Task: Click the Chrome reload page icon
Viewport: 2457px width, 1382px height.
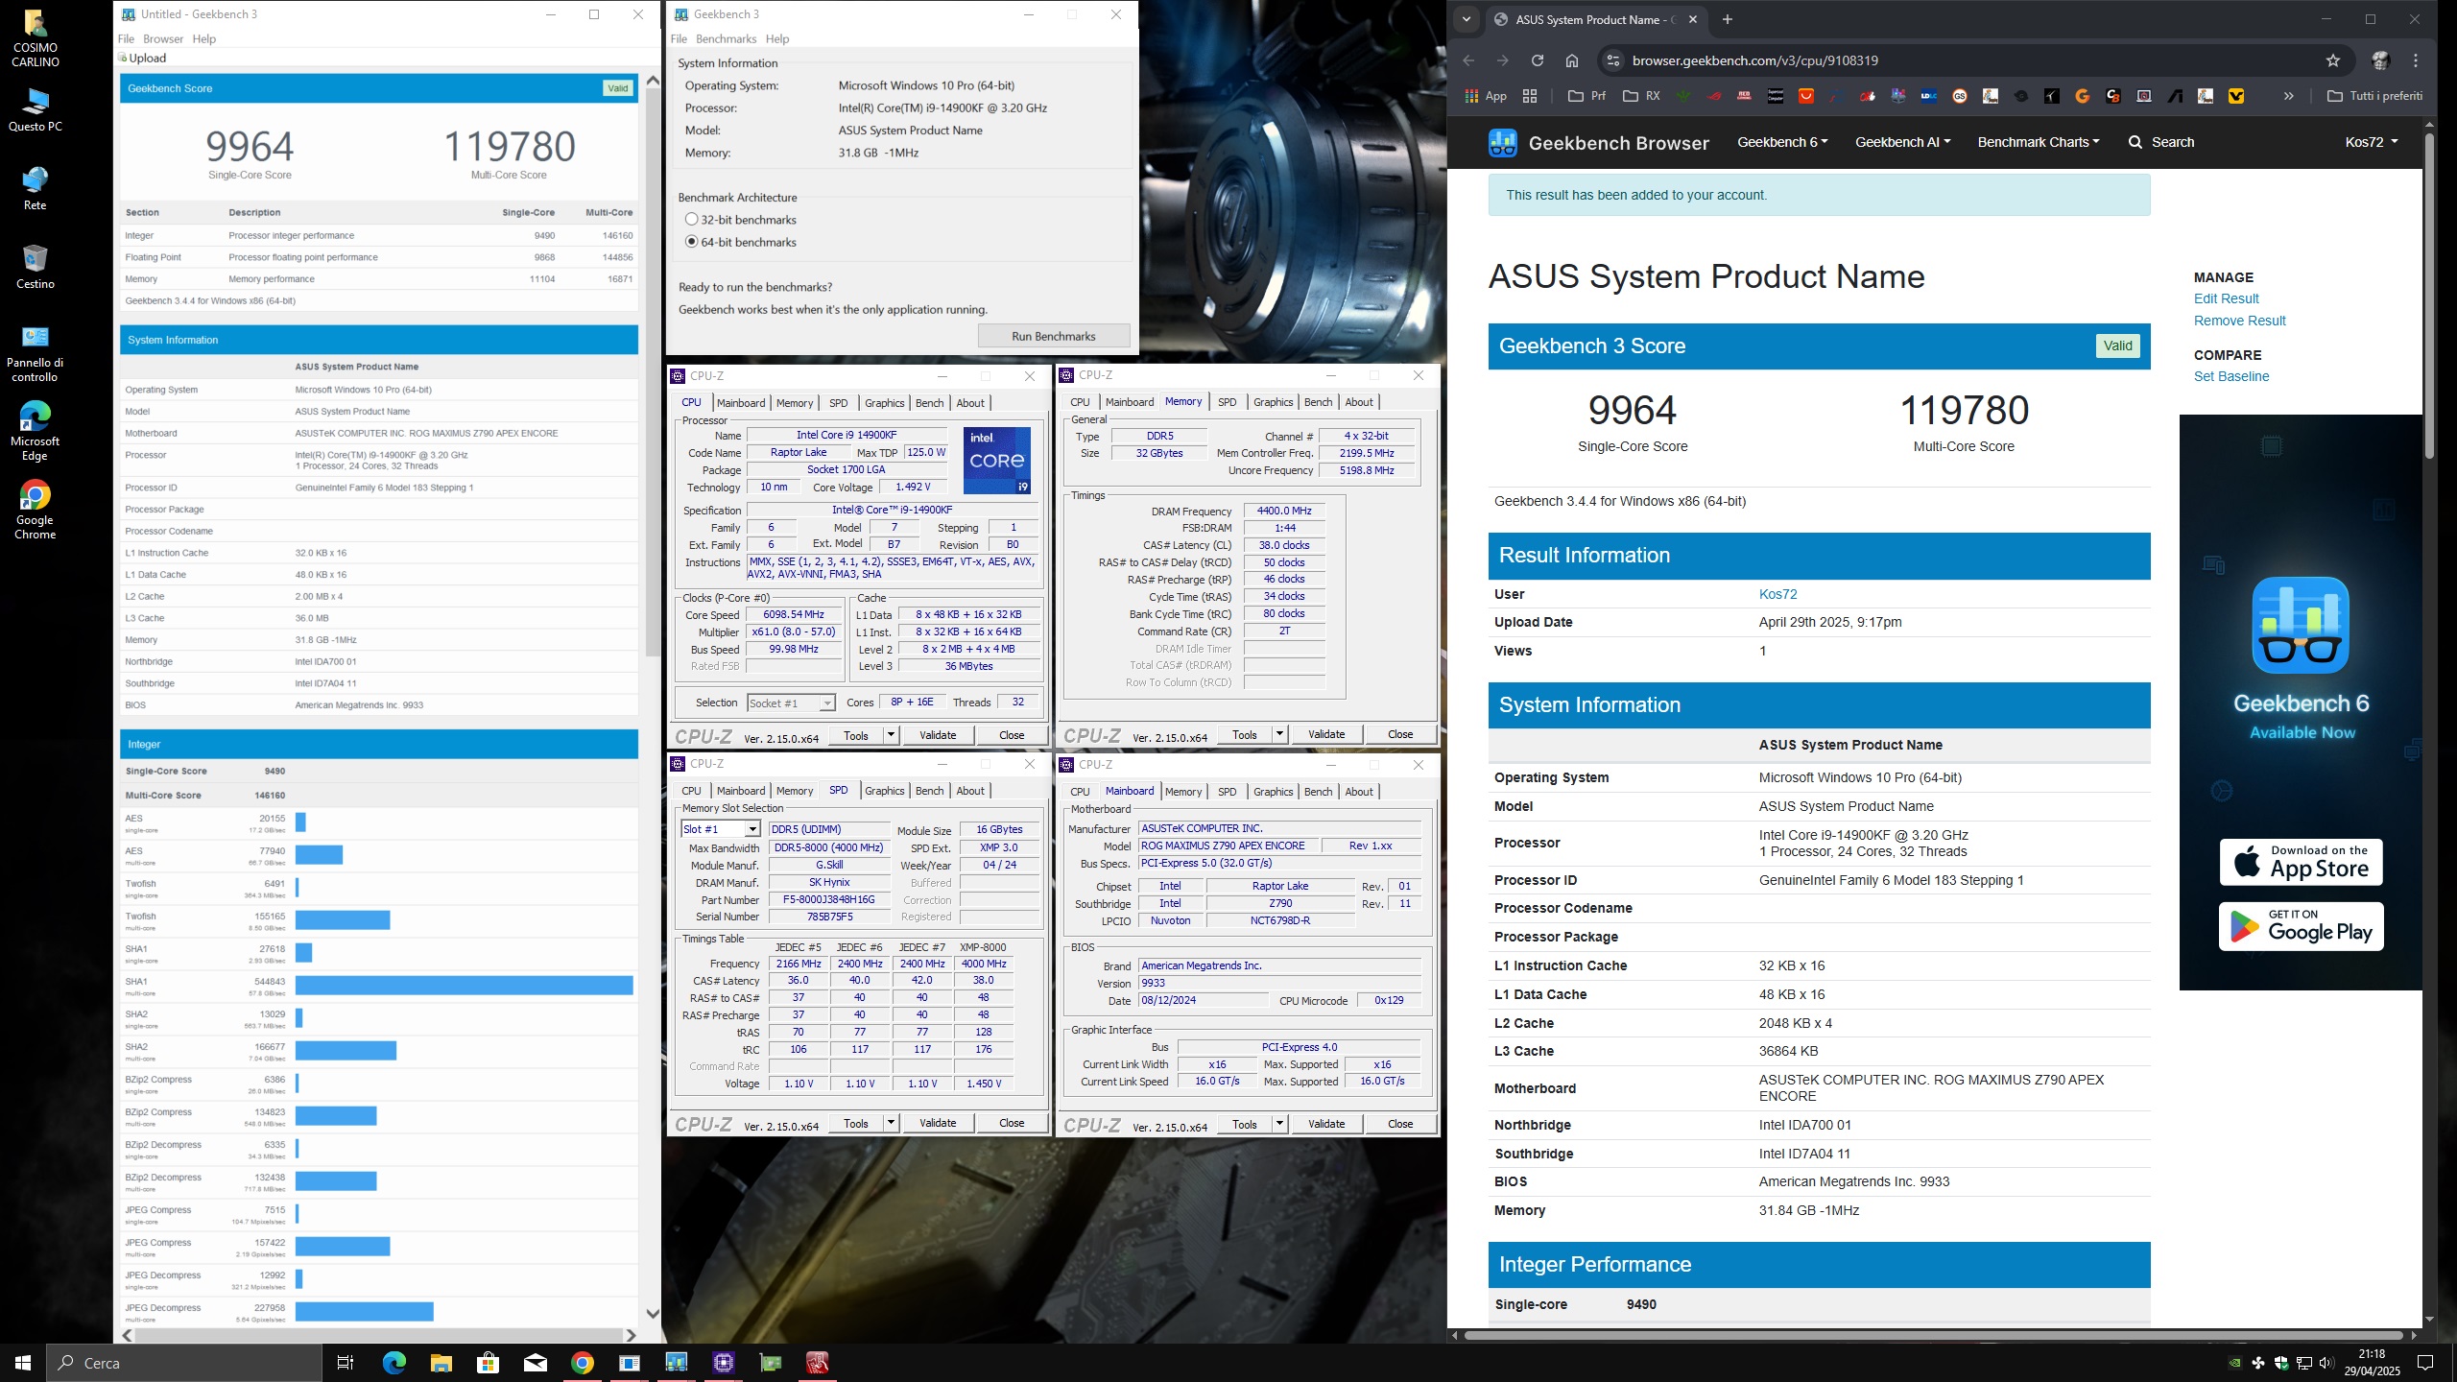Action: (1537, 60)
